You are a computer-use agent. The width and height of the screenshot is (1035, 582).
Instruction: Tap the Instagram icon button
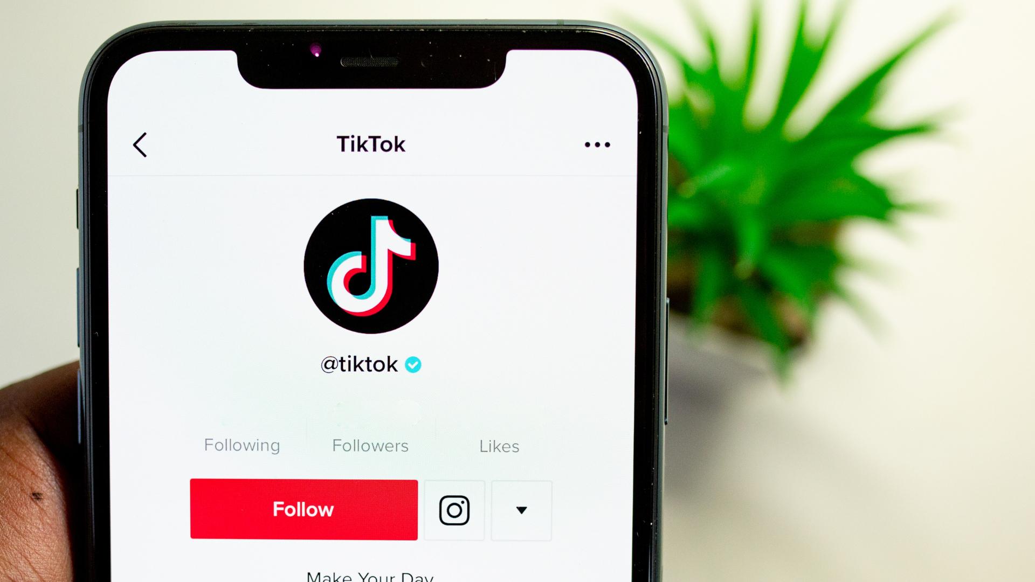[x=454, y=509]
